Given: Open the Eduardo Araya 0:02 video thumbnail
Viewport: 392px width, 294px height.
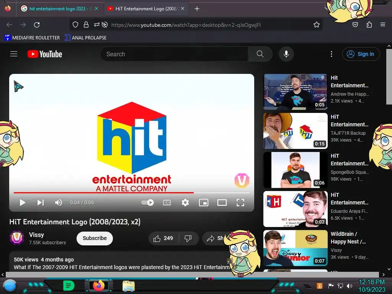Looking at the screenshot, I should (296, 209).
